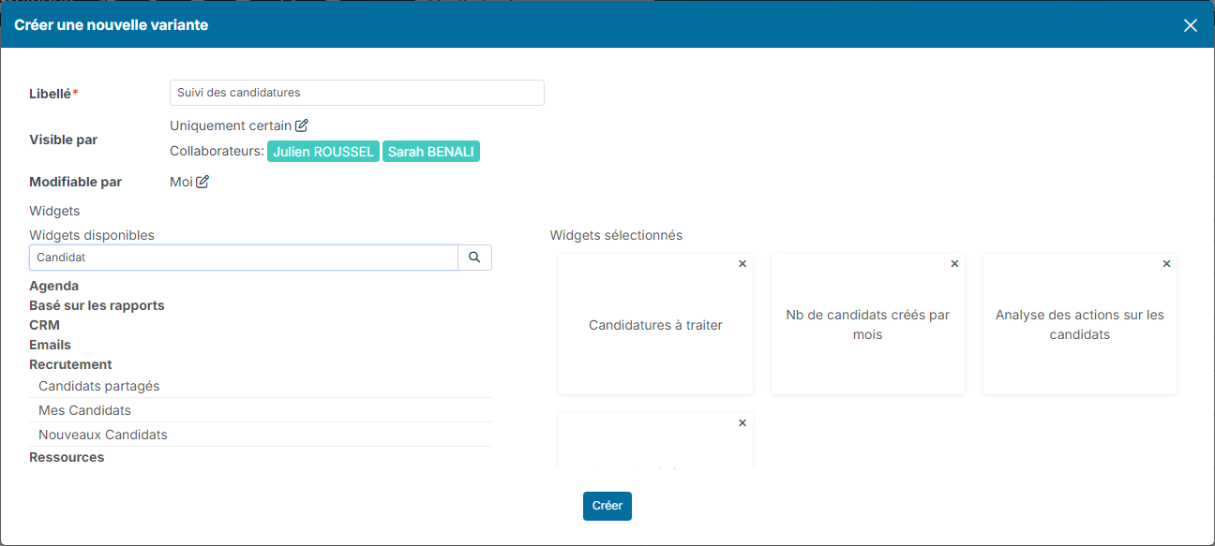Remove the 'Candidatures à traiter' widget
Screen dimensions: 1215x546
click(742, 264)
